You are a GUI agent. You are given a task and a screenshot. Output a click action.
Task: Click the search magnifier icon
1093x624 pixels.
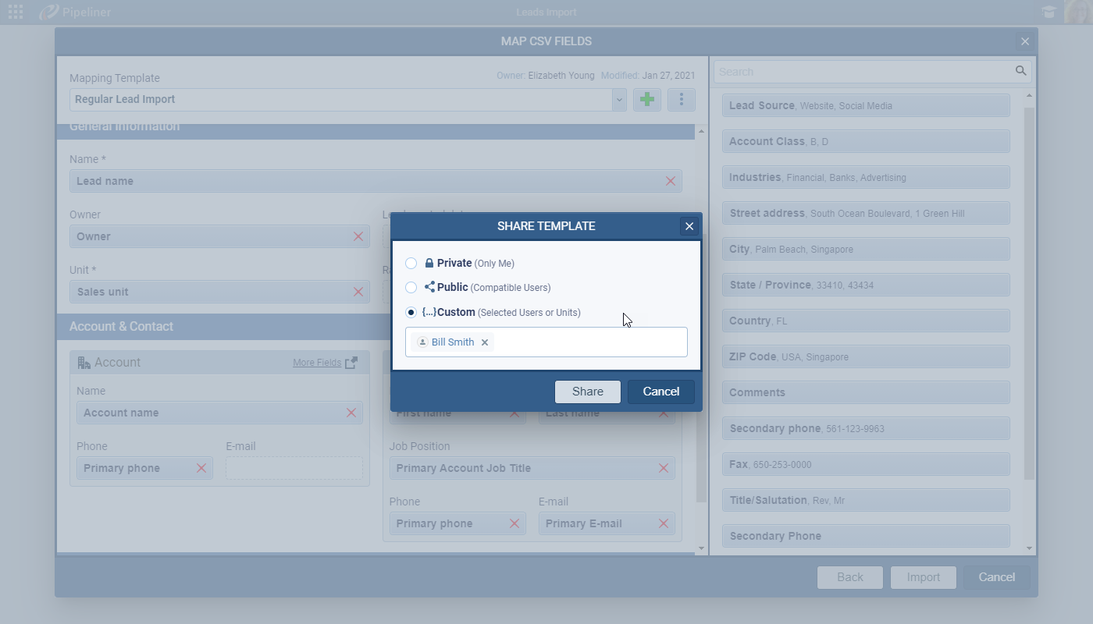(1020, 71)
